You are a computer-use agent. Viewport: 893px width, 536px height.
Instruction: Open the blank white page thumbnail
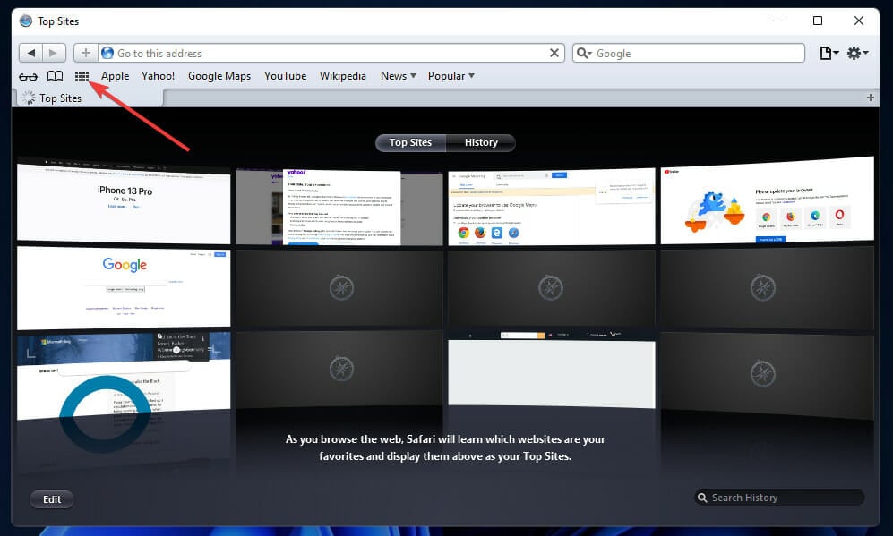point(551,370)
